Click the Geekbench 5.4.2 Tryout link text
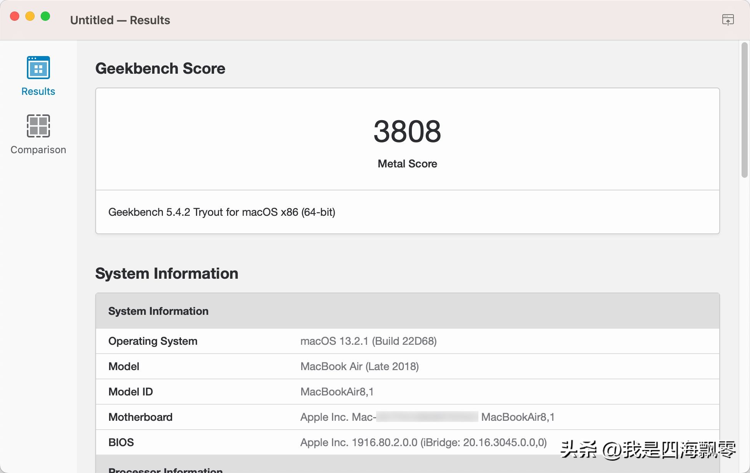750x473 pixels. coord(222,212)
